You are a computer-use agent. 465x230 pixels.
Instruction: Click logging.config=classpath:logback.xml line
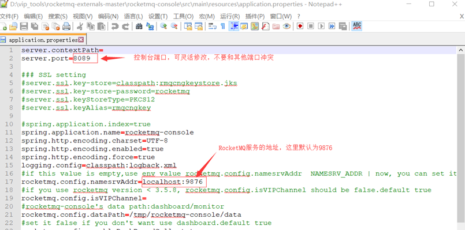click(99, 165)
